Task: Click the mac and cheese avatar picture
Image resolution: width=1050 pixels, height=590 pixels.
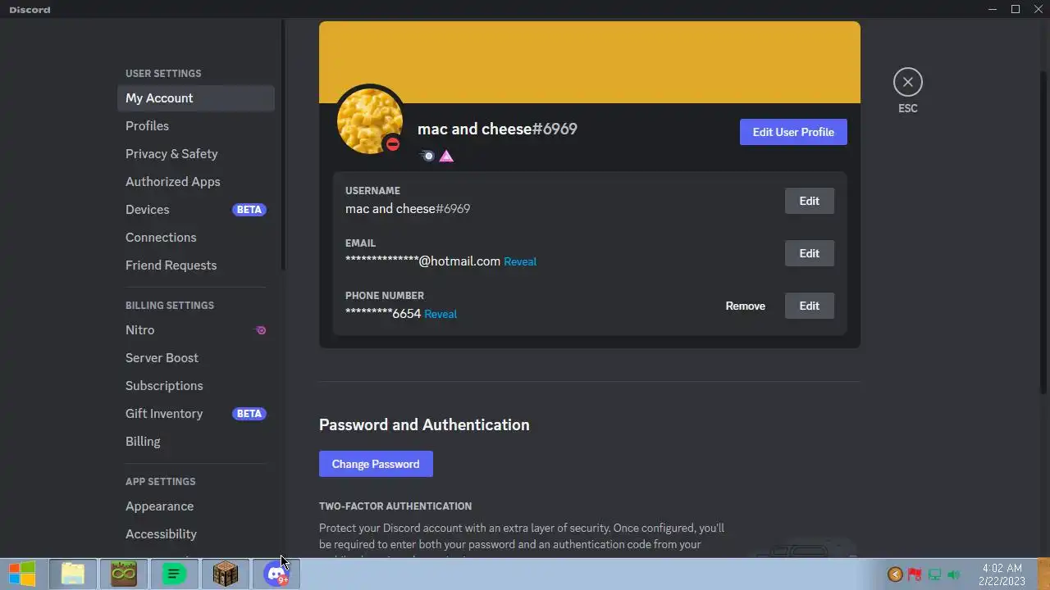Action: [x=369, y=120]
